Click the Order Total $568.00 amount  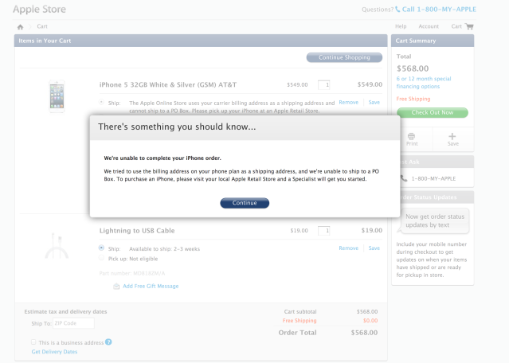coord(364,333)
